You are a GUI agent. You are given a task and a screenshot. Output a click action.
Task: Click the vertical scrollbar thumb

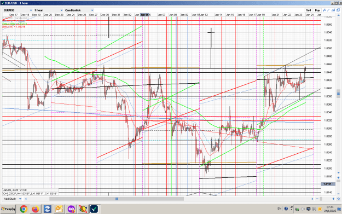point(338,94)
